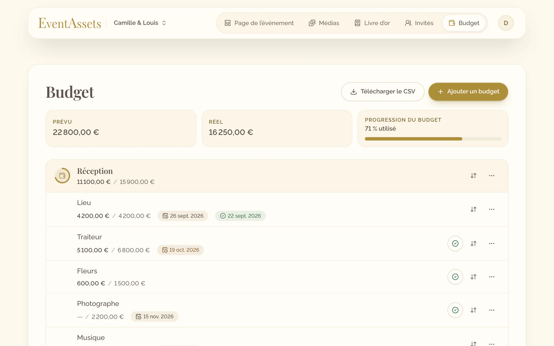Click the 19 oct. 2026 due date badge
The height and width of the screenshot is (346, 554).
click(181, 250)
